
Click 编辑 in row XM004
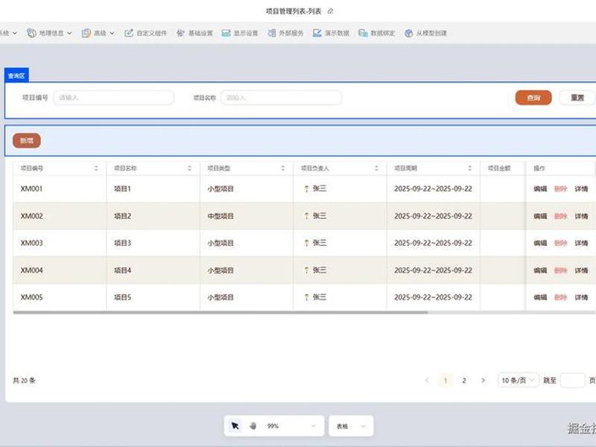540,270
